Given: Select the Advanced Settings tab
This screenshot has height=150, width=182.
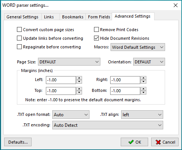Looking at the screenshot, I should [x=133, y=16].
